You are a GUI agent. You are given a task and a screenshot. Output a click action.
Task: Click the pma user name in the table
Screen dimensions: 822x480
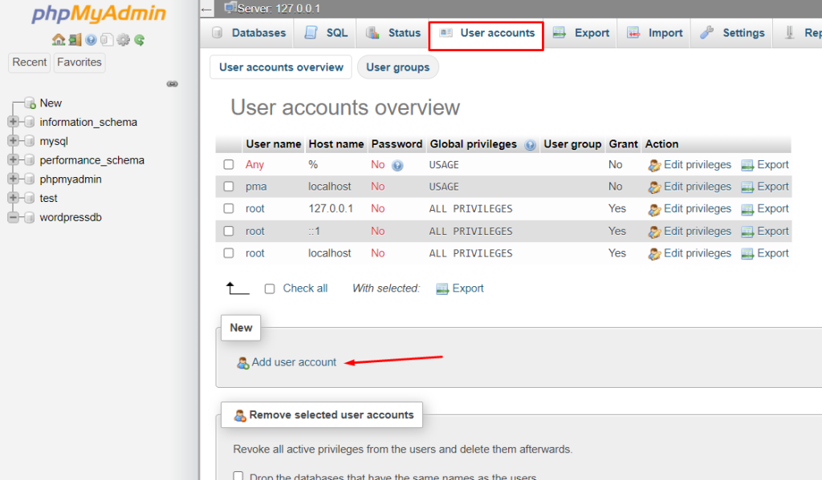[256, 187]
